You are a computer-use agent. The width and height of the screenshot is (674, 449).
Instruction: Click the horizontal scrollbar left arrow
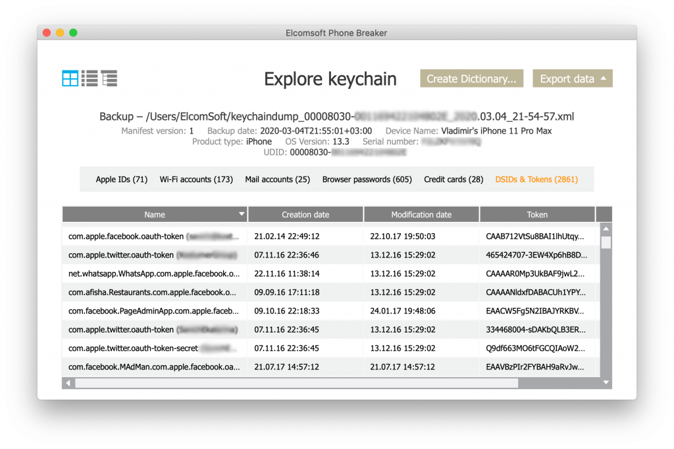click(68, 383)
